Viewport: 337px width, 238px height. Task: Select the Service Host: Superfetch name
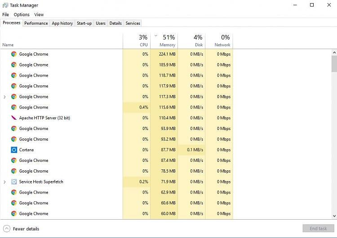41,182
